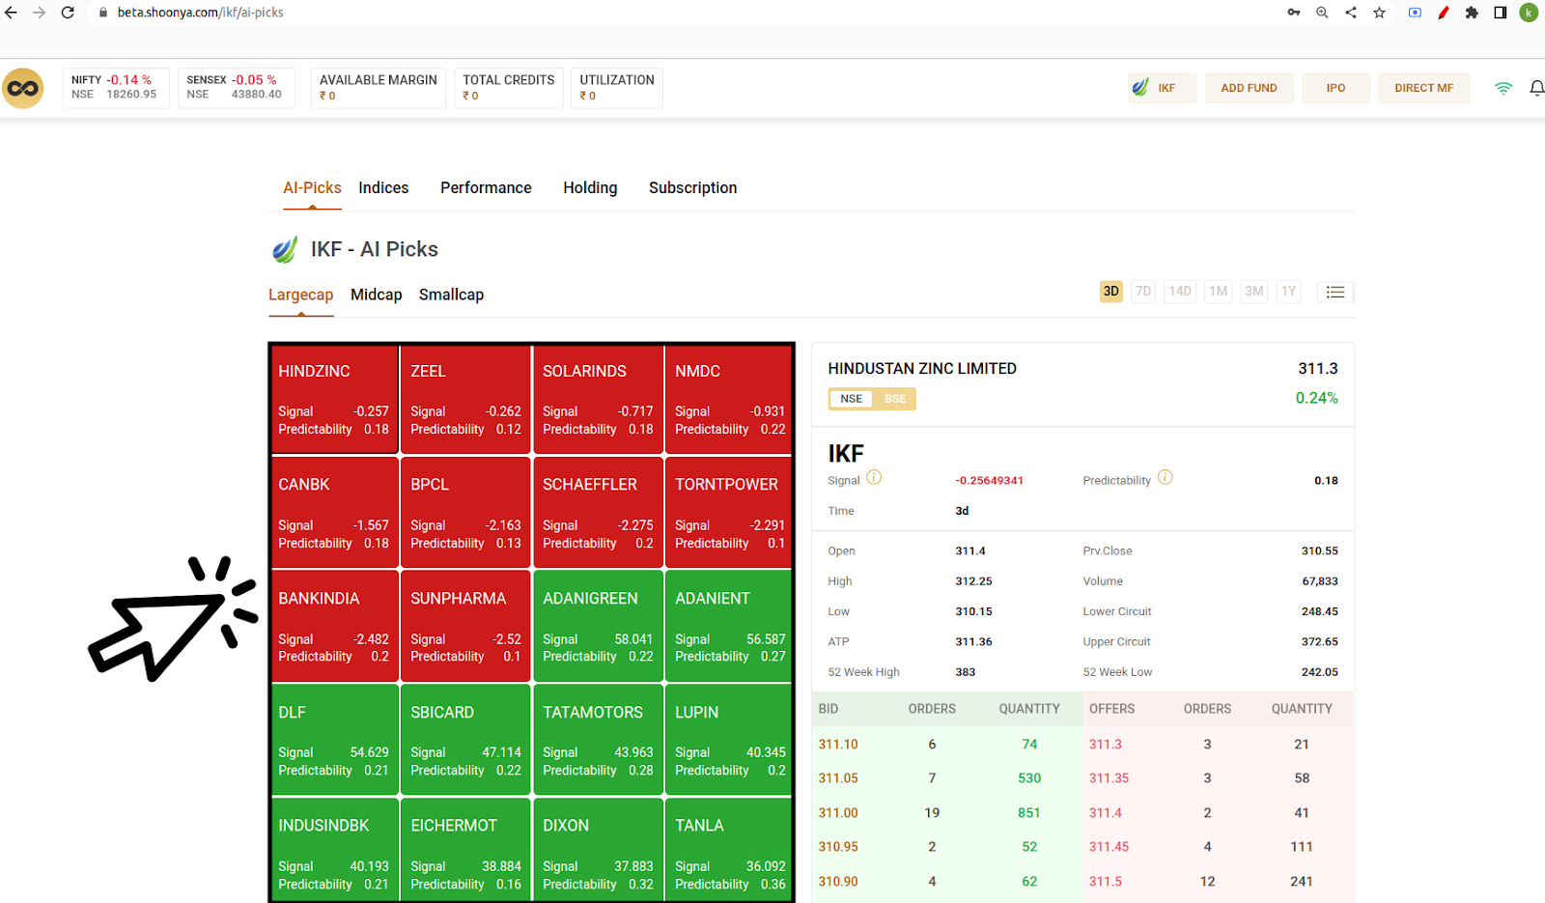The height and width of the screenshot is (903, 1545).
Task: Click HINDUSTAN ZINC LIMITED title
Action: tap(922, 369)
